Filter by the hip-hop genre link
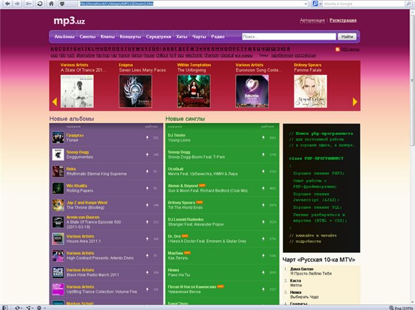Image resolution: width=415 pixels, height=310 pixels. point(103,56)
